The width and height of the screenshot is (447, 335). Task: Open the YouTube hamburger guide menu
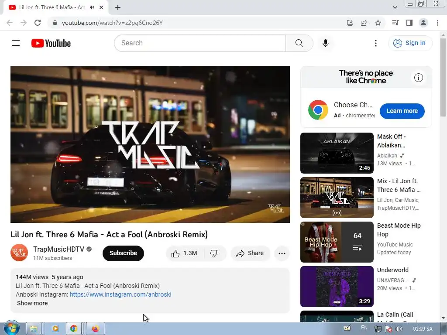[x=16, y=43]
